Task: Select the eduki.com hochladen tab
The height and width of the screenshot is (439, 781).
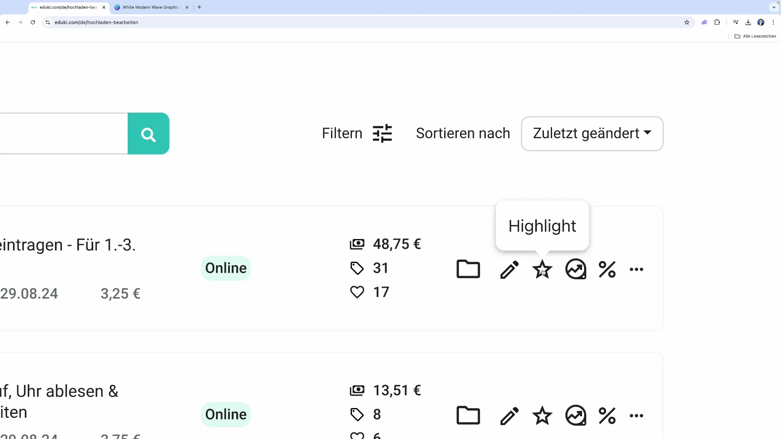Action: (x=68, y=7)
